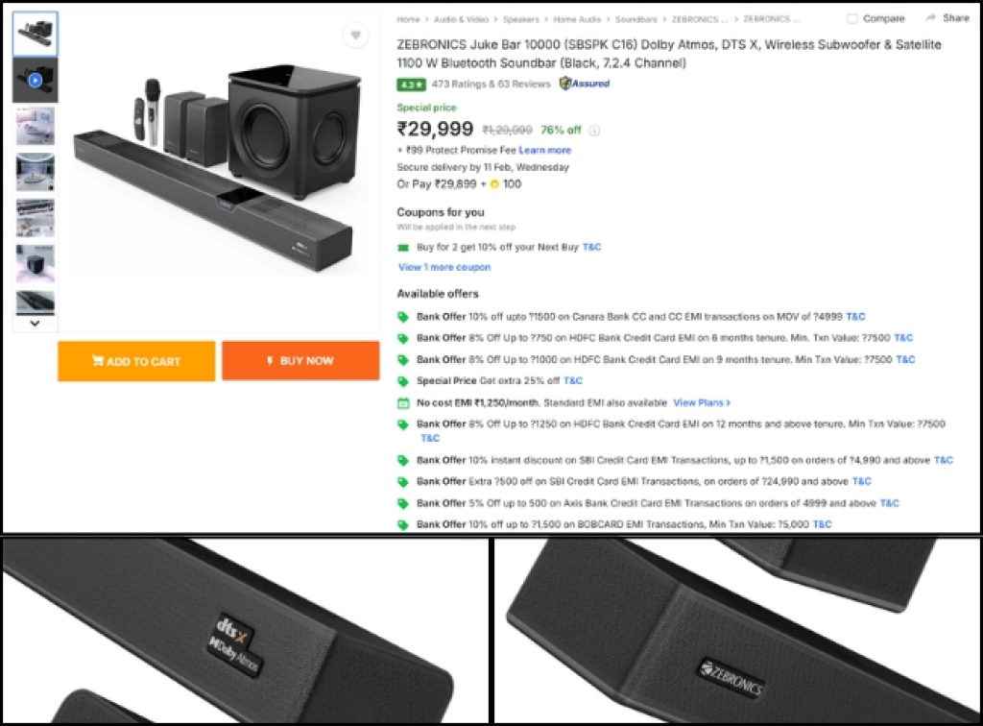Enable the Compare checkbox
983x726 pixels.
pyautogui.click(x=851, y=17)
